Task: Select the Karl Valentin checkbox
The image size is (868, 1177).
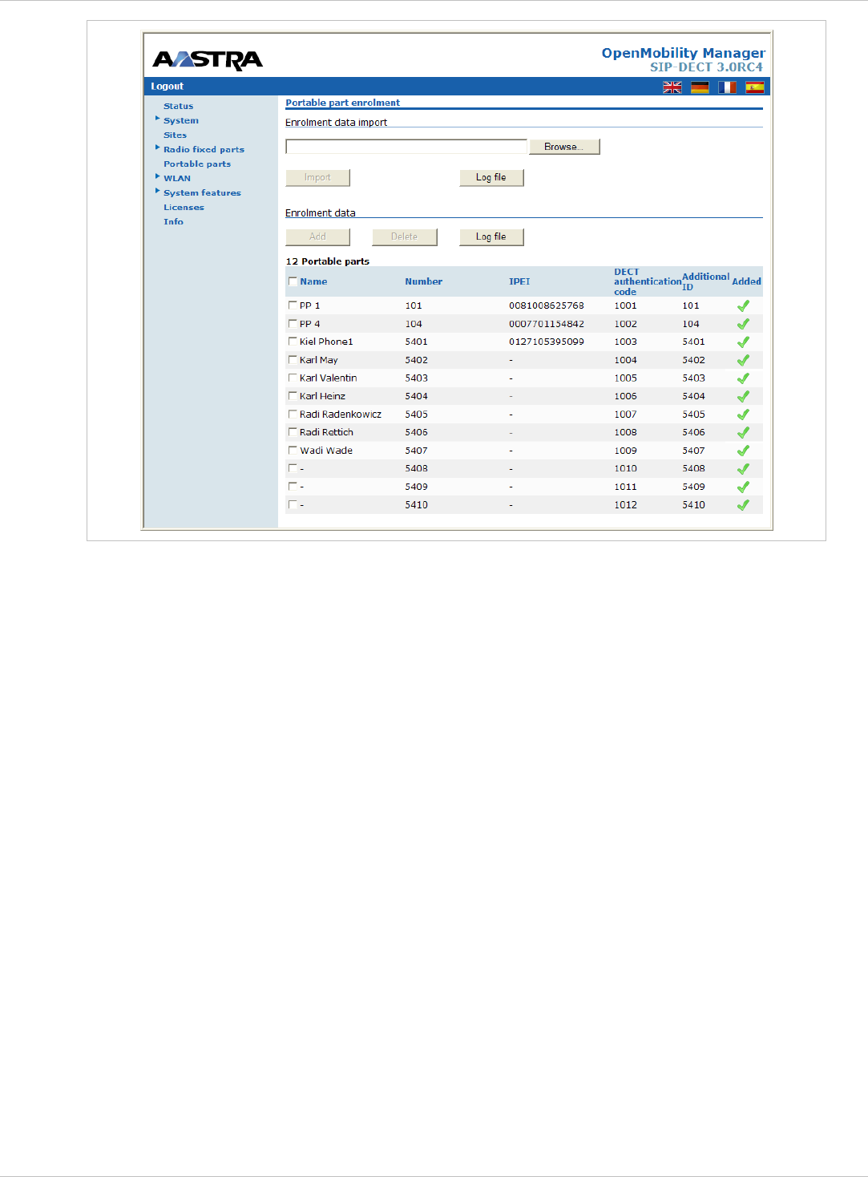Action: [x=293, y=377]
